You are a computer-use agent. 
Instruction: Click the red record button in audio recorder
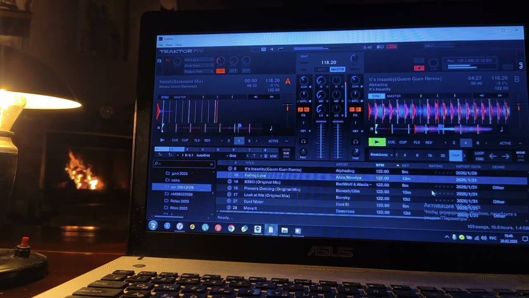419,68
